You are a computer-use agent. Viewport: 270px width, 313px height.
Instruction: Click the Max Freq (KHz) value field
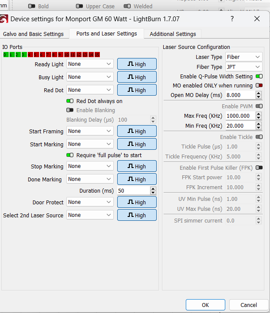pos(240,116)
